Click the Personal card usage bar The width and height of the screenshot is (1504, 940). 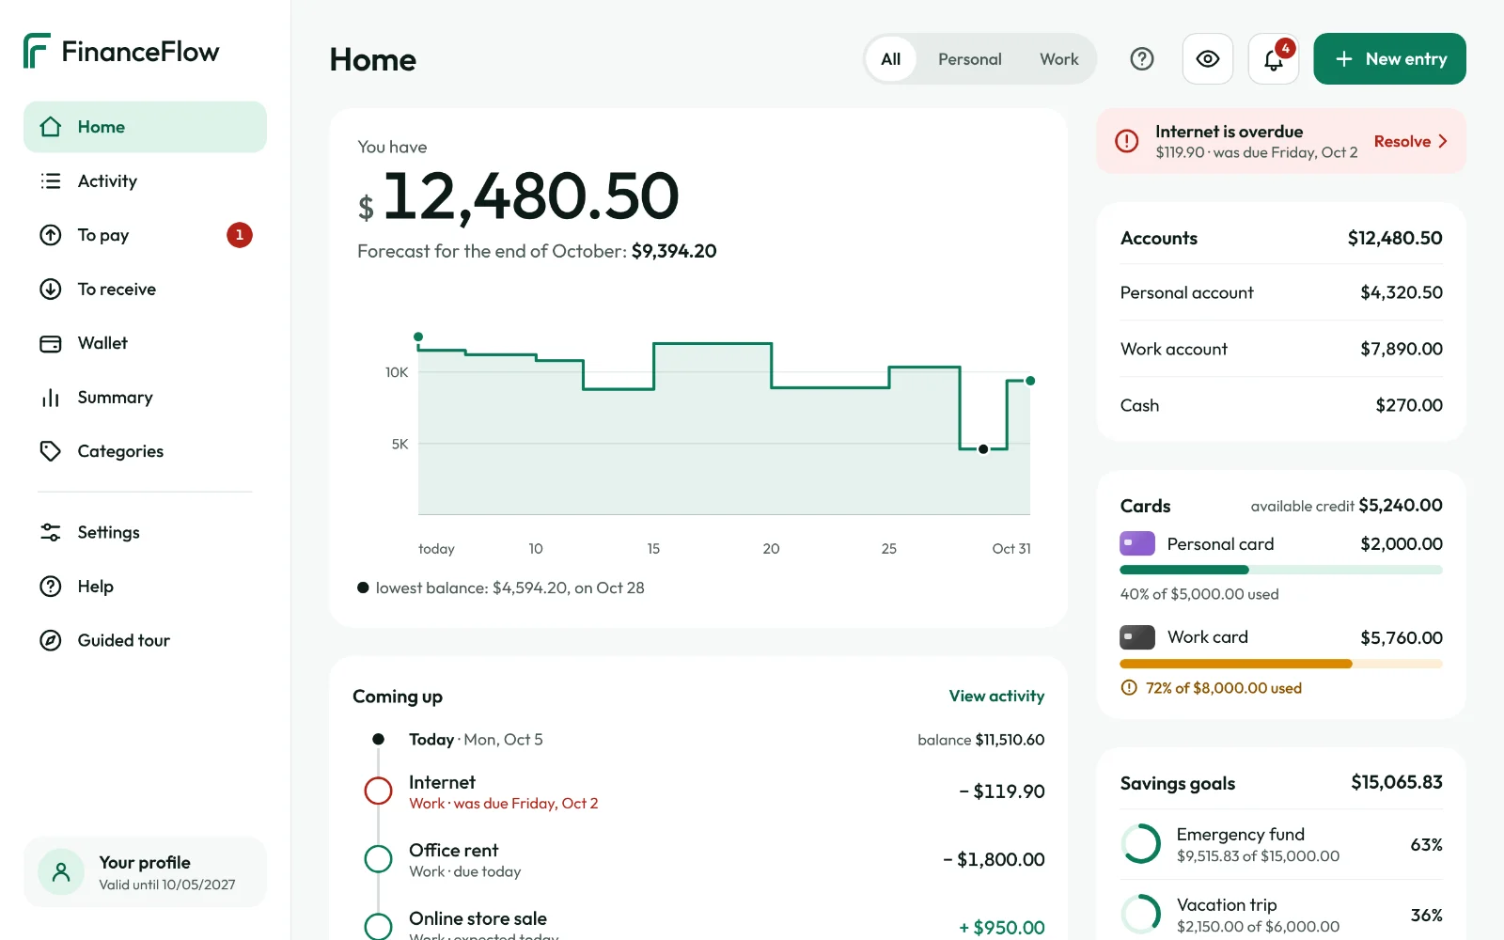1281,570
